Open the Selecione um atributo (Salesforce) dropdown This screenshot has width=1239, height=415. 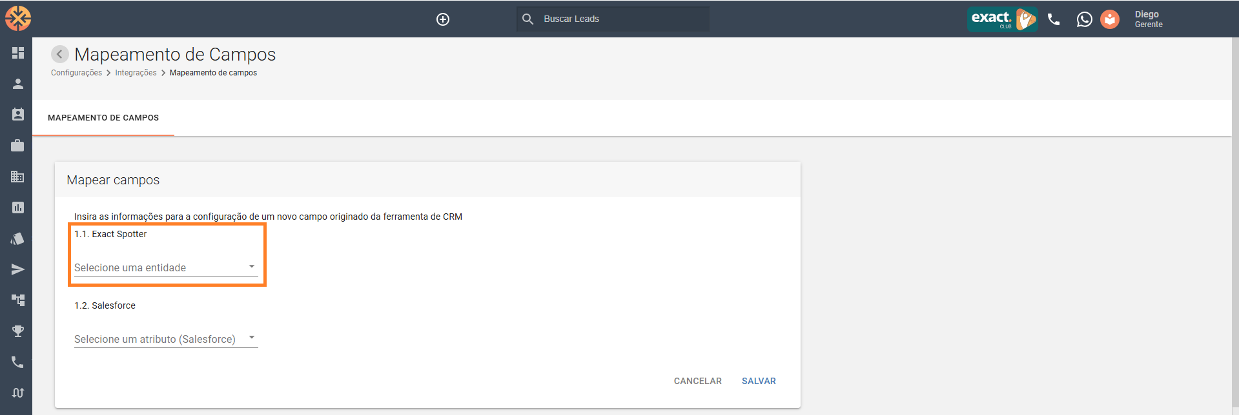[166, 339]
